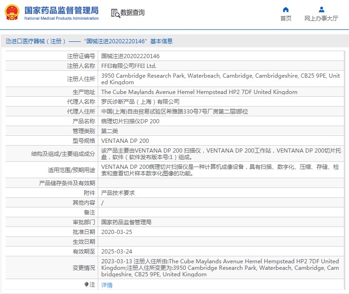Select product name 病理切片扫描仪DP 200
Viewport: 349px width, 294px height.
coord(130,121)
